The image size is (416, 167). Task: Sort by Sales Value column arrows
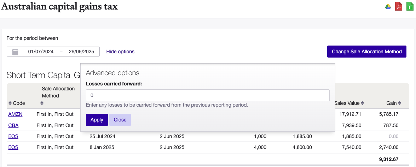tap(362, 103)
